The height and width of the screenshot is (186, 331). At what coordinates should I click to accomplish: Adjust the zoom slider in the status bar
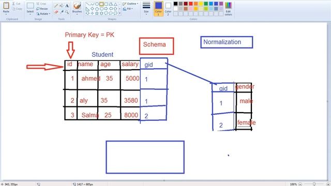pos(314,184)
